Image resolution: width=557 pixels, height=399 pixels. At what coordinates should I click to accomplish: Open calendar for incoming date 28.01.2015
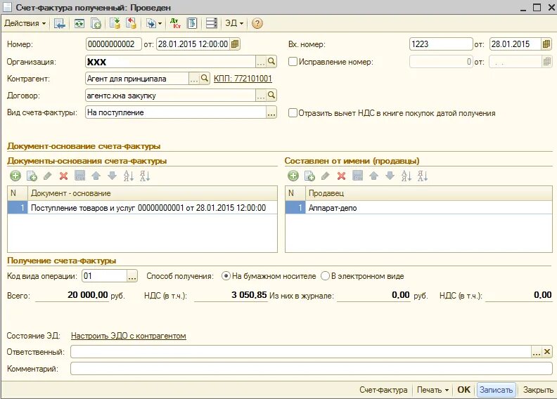[546, 44]
